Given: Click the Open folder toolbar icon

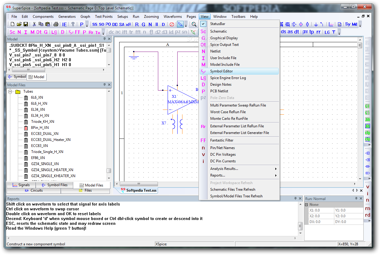Looking at the screenshot, I should pos(19,24).
